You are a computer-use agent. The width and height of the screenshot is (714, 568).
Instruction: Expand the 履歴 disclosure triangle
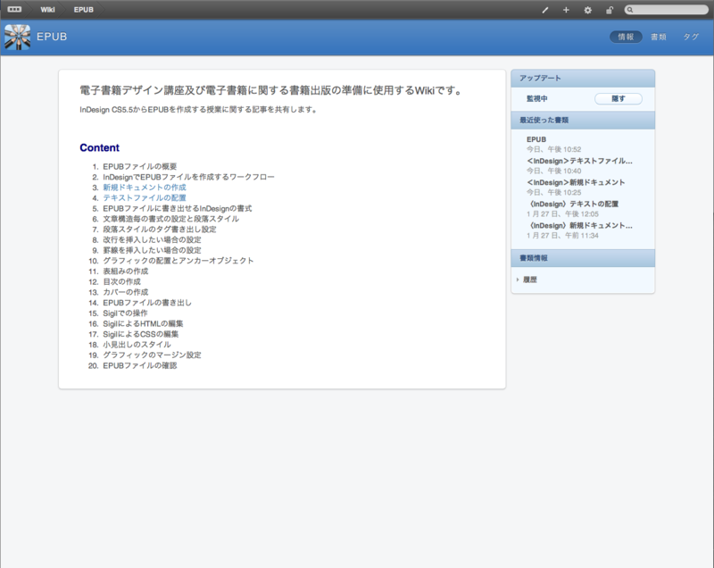coord(518,280)
